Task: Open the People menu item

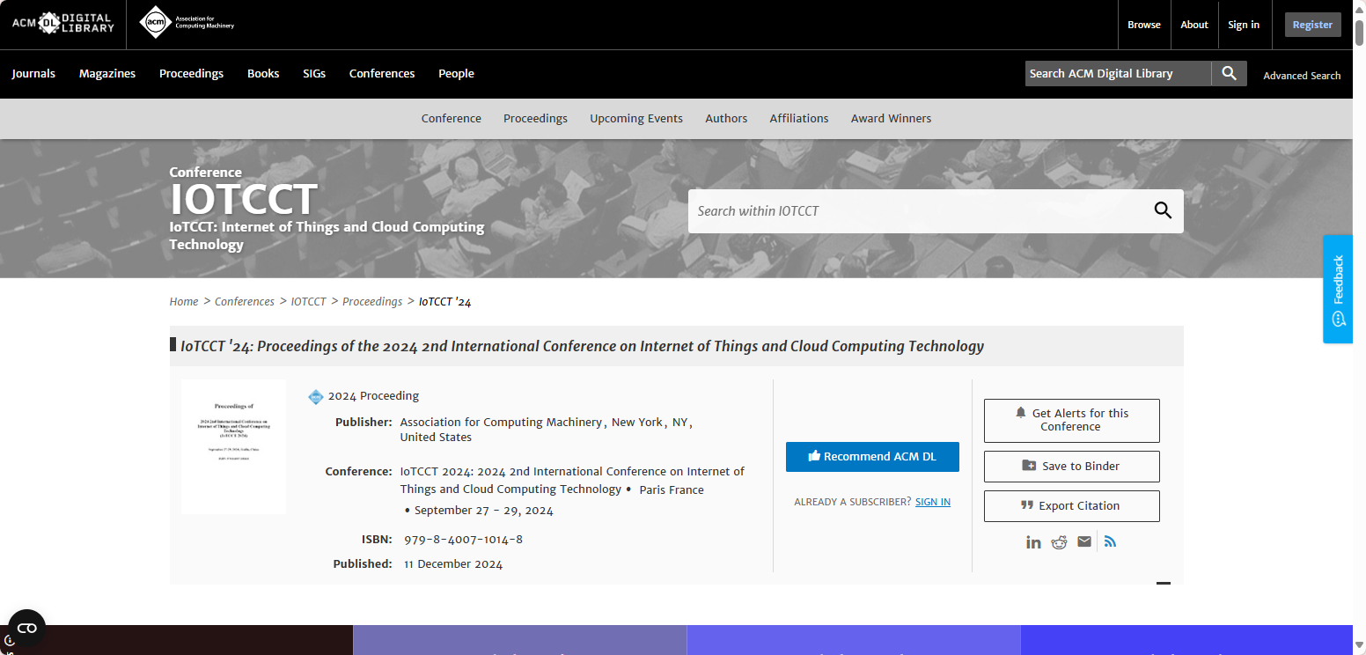Action: [x=456, y=74]
